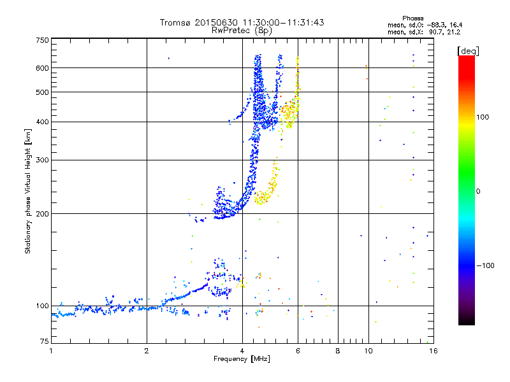This screenshot has width=510, height=382.
Task: Click the y-axis label '500'
Action: coord(42,92)
